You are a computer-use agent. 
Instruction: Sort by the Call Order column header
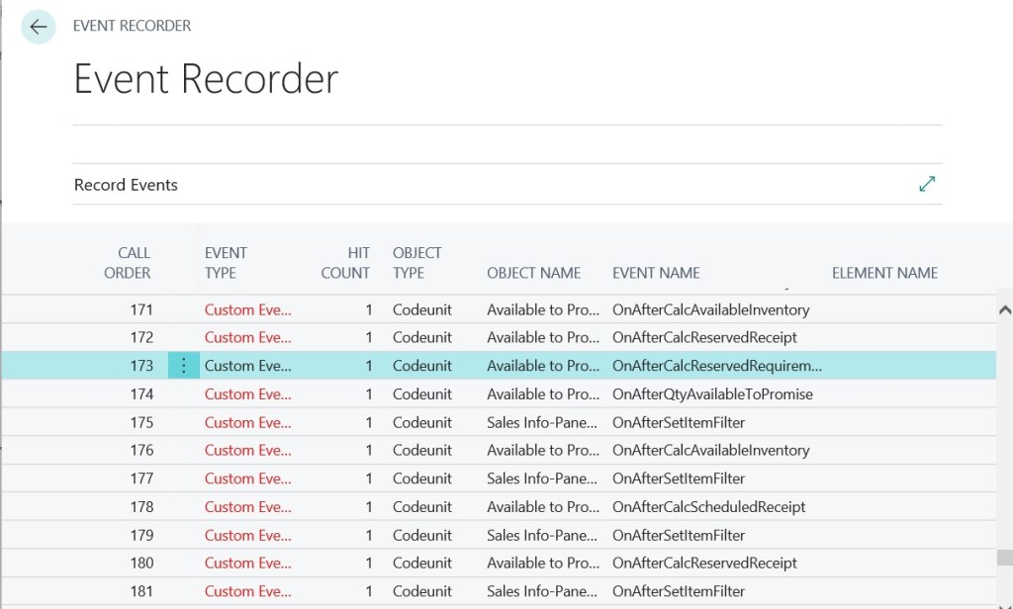tap(128, 263)
